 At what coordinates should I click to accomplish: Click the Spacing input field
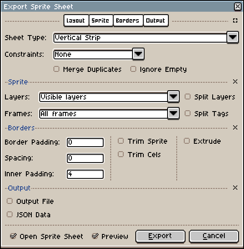coord(85,158)
